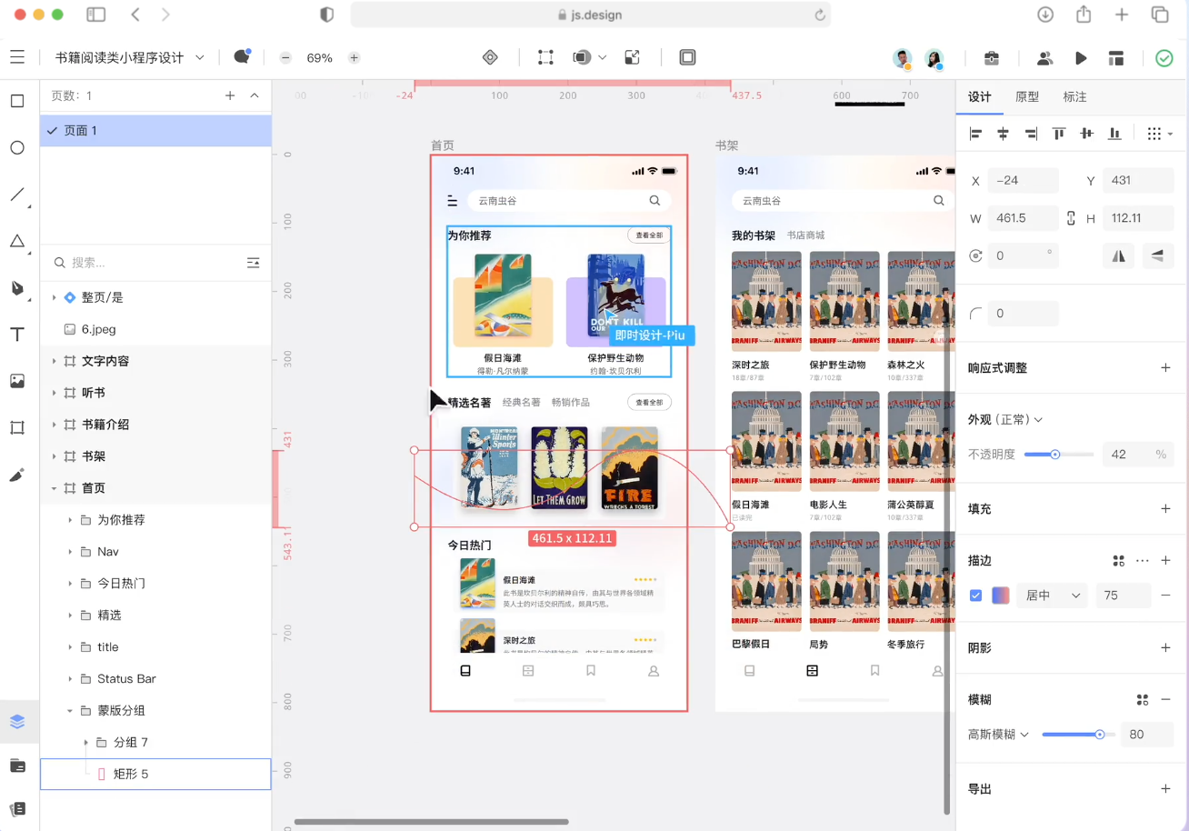
Task: Switch to the 原型 tab
Action: pyautogui.click(x=1027, y=97)
